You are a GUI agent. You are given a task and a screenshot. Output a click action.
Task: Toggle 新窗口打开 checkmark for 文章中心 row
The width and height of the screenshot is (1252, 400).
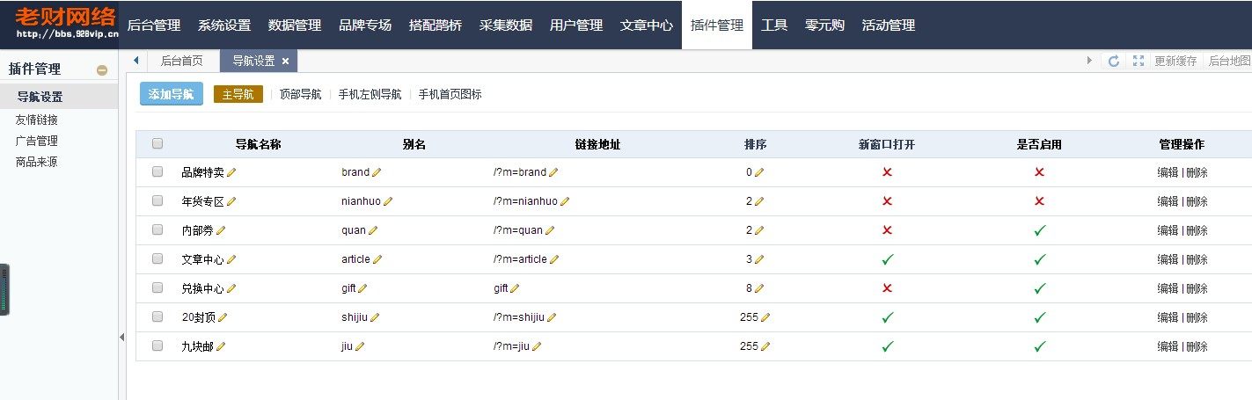[x=887, y=259]
